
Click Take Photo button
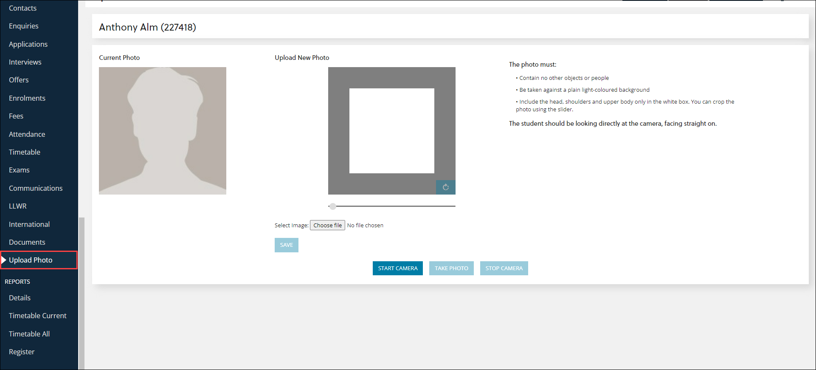pos(451,268)
